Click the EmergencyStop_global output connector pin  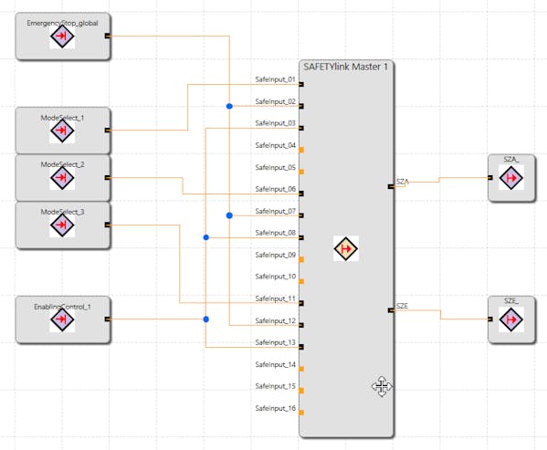pos(108,36)
